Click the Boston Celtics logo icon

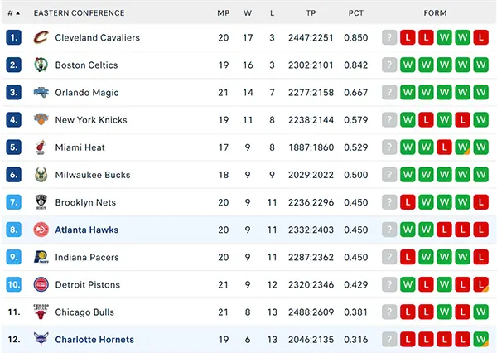pos(41,65)
